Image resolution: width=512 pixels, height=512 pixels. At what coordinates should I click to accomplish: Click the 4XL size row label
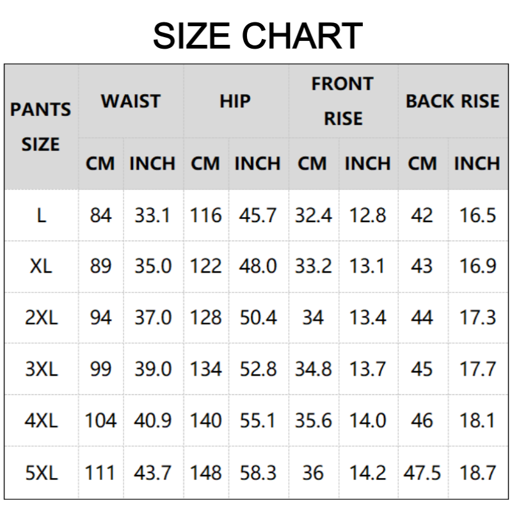click(41, 420)
